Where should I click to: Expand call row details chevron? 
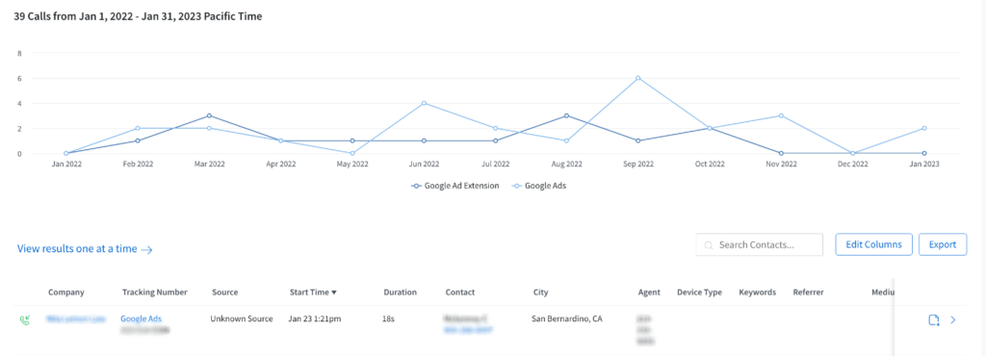[x=952, y=320]
